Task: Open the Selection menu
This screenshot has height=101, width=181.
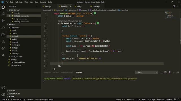Action: pyautogui.click(x=19, y=2)
